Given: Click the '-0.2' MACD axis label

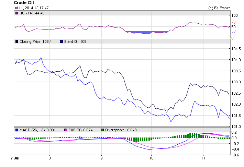Looking at the screenshot, I should pyautogui.click(x=235, y=144).
